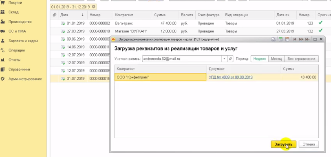
Task: Click the Дт/Кт icon for Операции
Action: pyautogui.click(x=3, y=50)
